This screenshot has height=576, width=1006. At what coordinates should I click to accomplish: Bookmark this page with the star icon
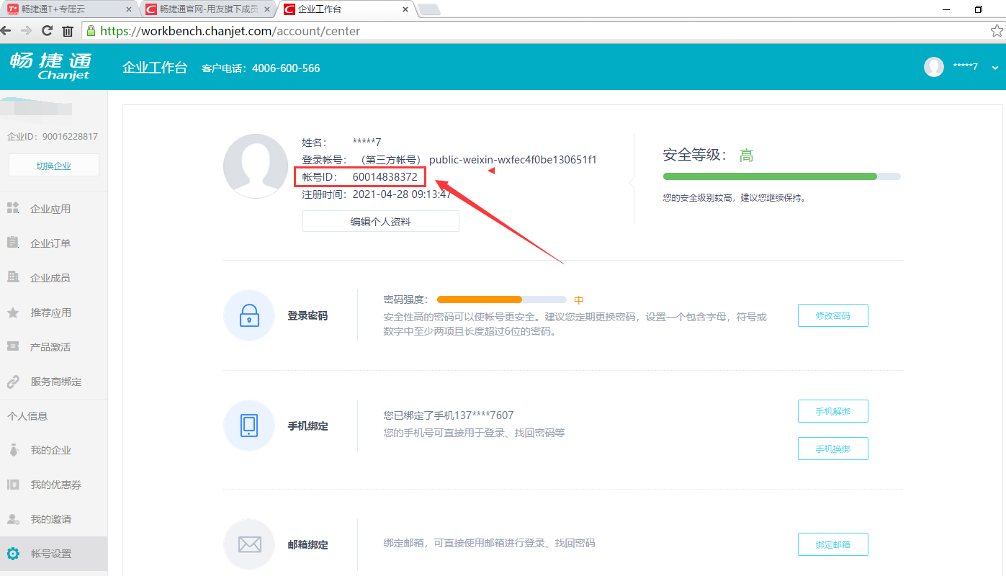pos(997,31)
